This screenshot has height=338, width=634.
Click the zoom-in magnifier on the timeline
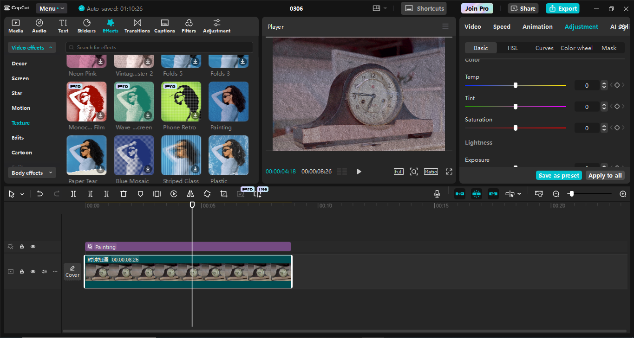click(x=623, y=194)
